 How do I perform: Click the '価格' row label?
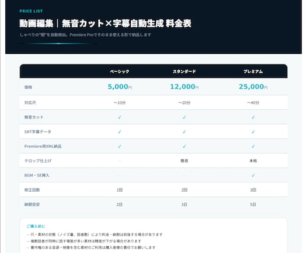[x=28, y=87]
